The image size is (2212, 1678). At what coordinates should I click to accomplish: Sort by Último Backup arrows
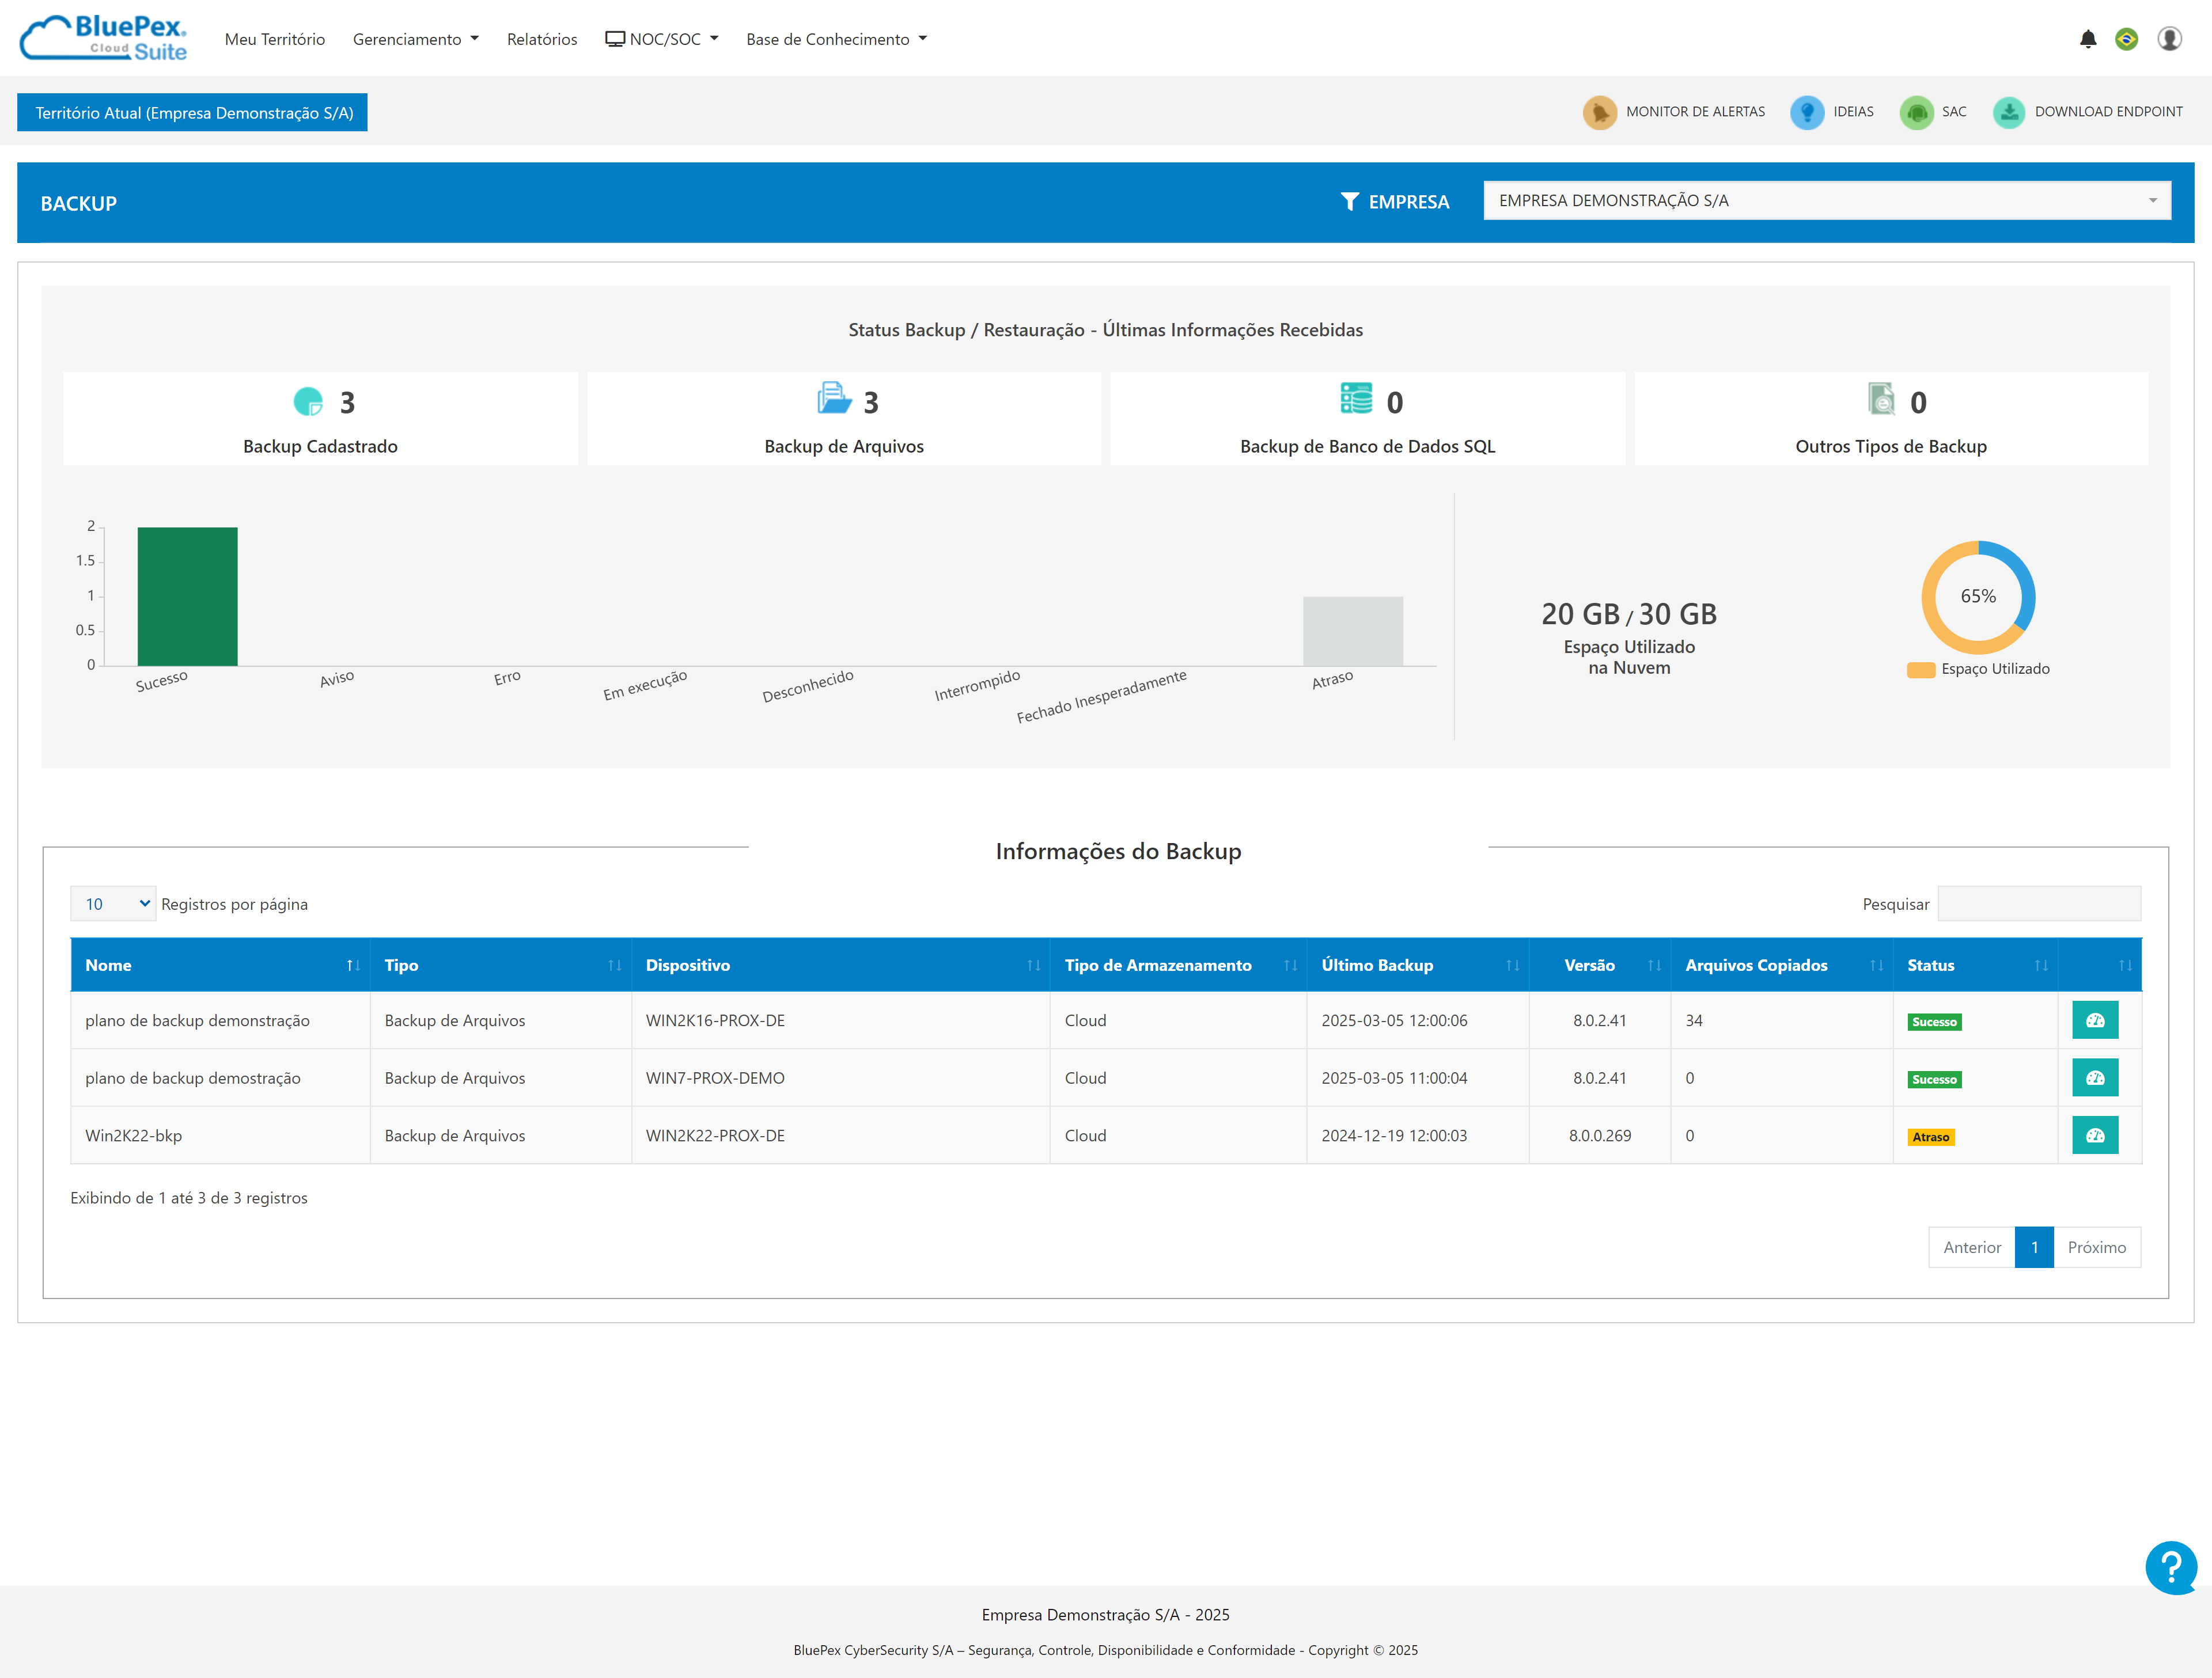click(x=1512, y=966)
